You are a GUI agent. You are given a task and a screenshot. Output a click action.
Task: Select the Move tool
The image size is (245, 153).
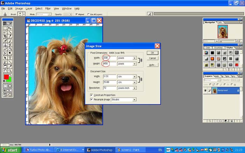(x=10, y=28)
